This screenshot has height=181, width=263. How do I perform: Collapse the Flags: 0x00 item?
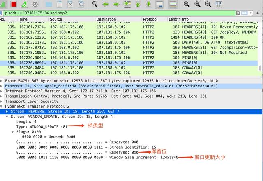point(12,132)
